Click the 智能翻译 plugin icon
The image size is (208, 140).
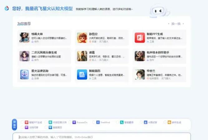click(122, 122)
